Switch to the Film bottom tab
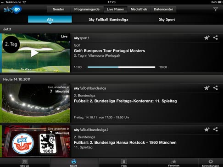Image resolution: width=223 pixels, height=167 pixels. click(x=124, y=163)
